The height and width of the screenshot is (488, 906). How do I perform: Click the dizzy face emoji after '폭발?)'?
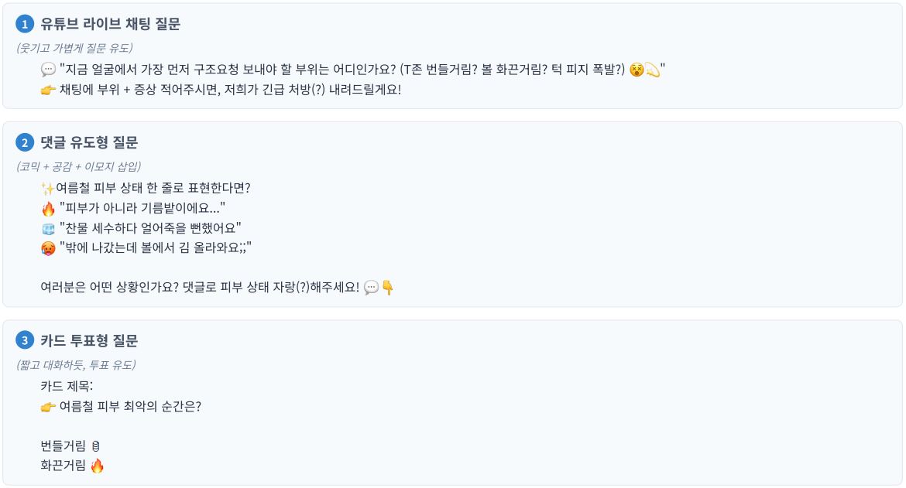[x=637, y=70]
